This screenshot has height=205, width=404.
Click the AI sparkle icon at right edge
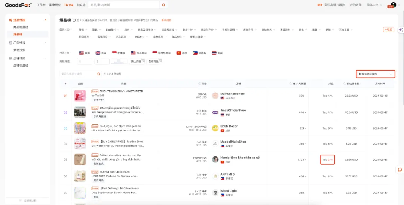tap(401, 30)
